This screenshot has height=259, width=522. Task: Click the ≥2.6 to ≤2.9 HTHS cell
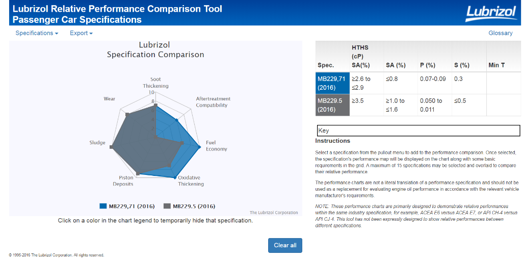(x=367, y=83)
